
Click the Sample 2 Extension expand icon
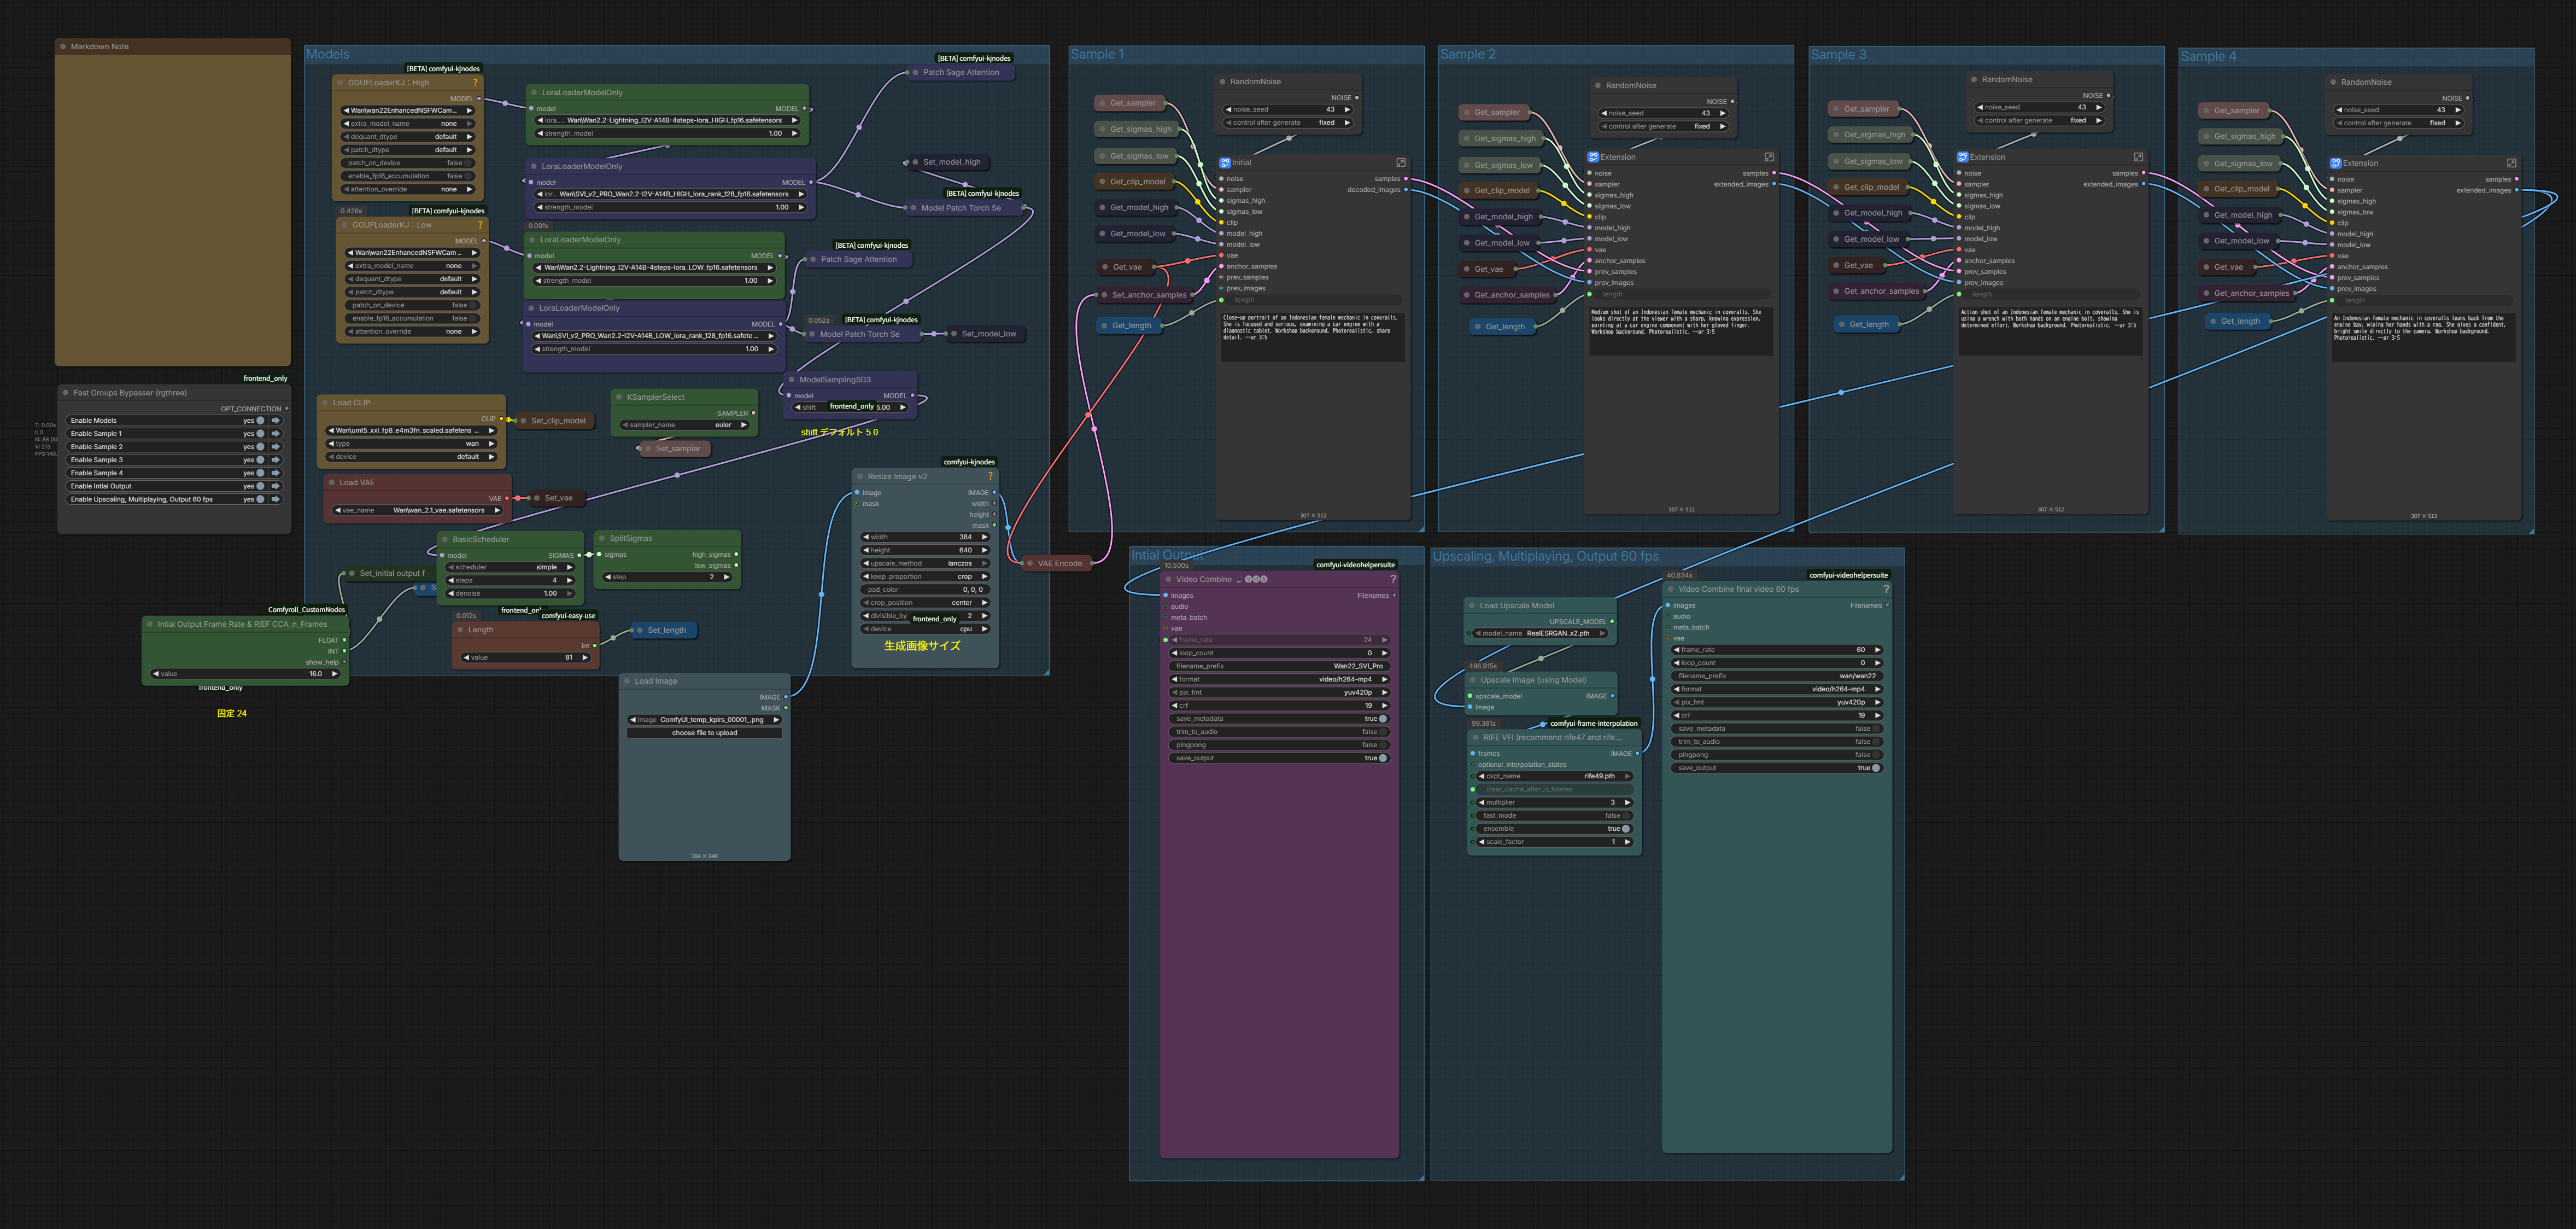click(1769, 157)
